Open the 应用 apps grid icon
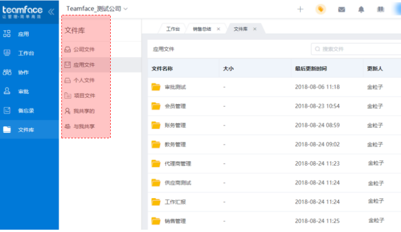Screen dimensions: 401x232 [7, 34]
